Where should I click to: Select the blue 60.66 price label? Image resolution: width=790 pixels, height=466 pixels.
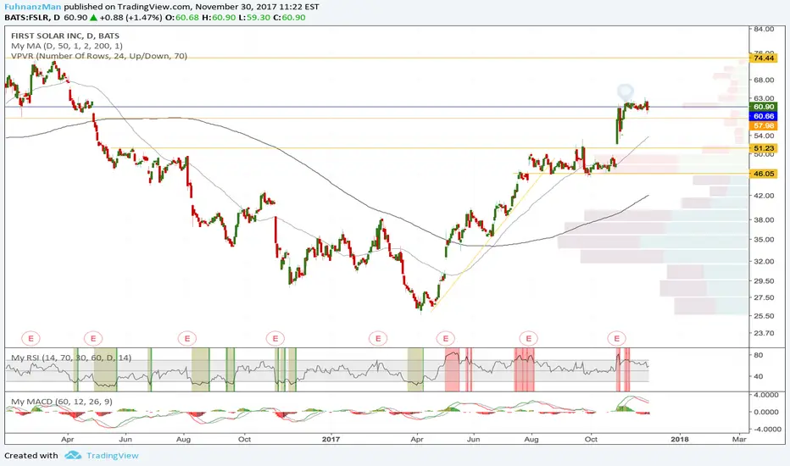click(764, 116)
